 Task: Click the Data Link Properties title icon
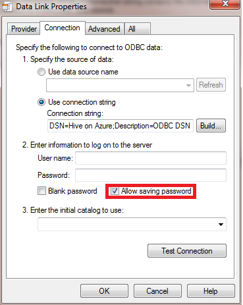(7, 7)
